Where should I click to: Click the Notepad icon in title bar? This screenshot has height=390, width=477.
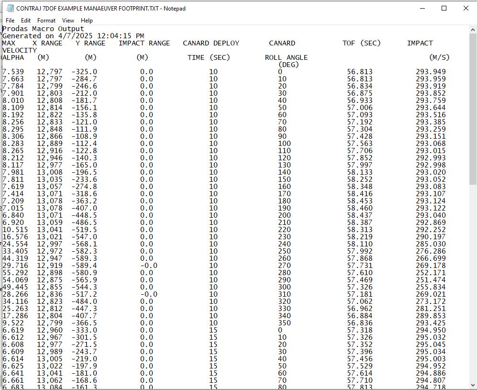point(10,8)
